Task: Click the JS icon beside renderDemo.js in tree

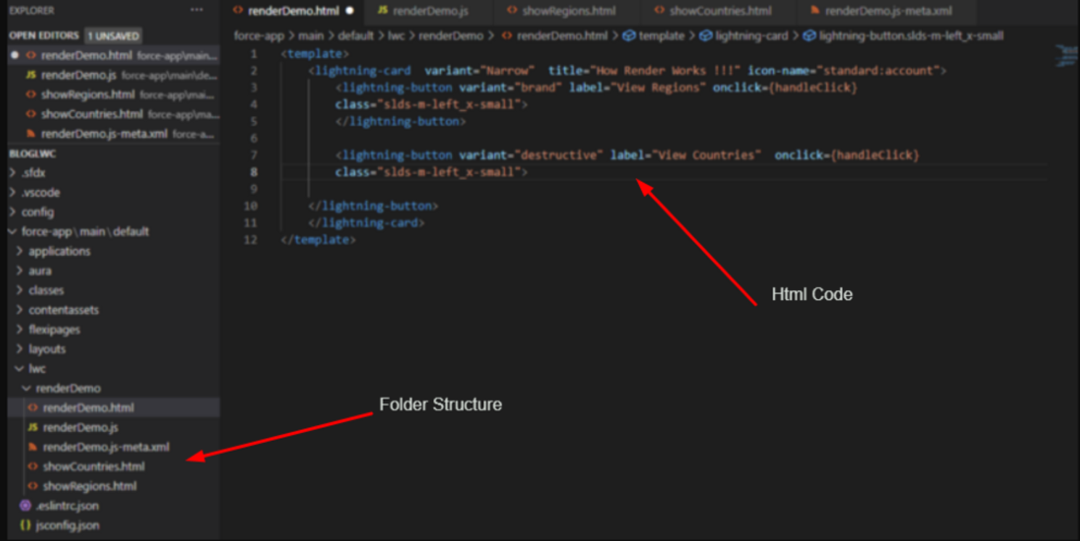Action: (x=33, y=427)
